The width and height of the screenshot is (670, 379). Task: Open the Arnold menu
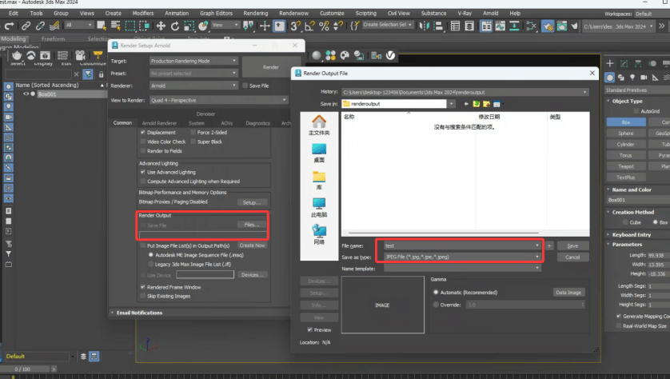point(491,14)
